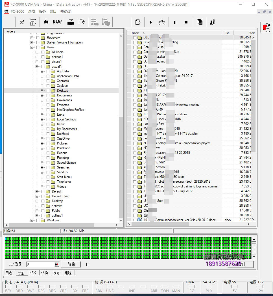The height and width of the screenshot is (296, 273).
Task: Collapse the crxpat1 folder node
Action: click(x=37, y=66)
